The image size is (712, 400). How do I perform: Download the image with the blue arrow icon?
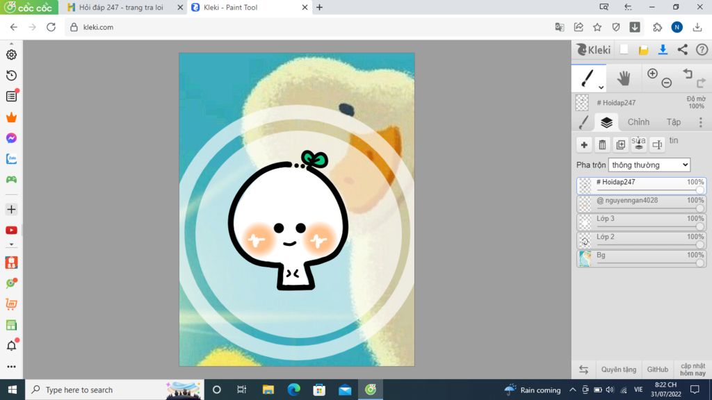click(x=663, y=50)
